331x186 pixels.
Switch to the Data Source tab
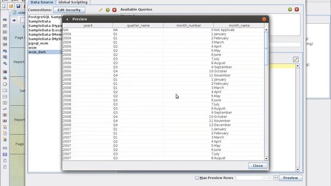[42, 2]
